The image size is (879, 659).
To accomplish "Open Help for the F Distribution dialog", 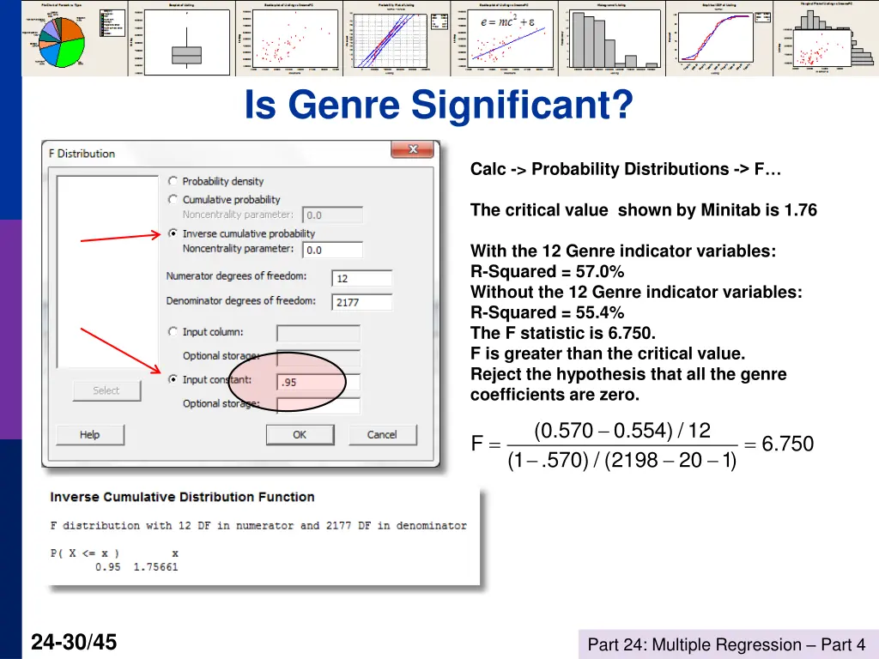I will point(89,435).
